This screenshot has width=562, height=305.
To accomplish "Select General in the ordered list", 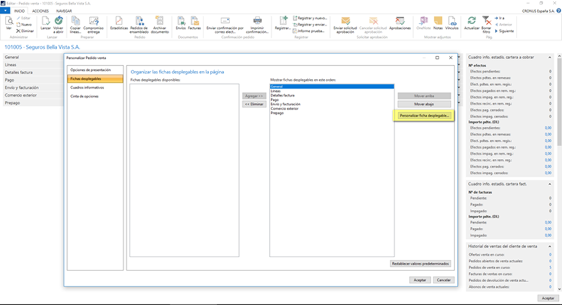I will pos(332,87).
